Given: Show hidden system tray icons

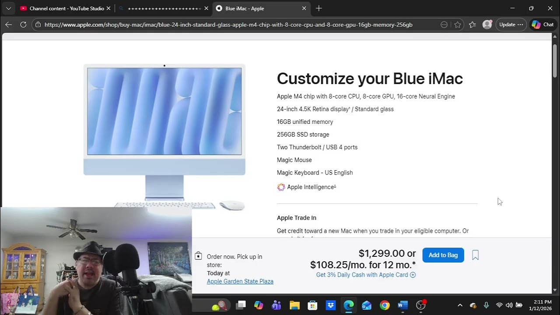Looking at the screenshot, I should pyautogui.click(x=460, y=305).
